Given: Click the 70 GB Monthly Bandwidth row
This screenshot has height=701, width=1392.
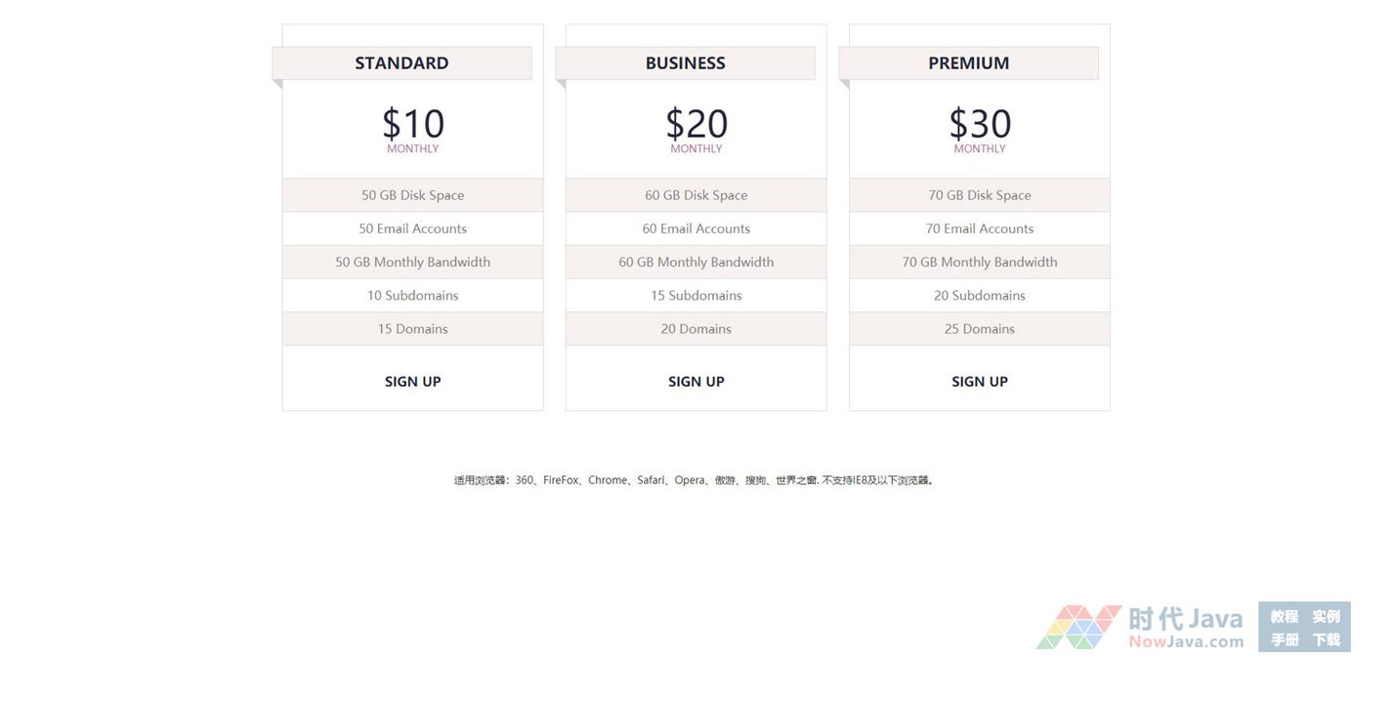Looking at the screenshot, I should [979, 262].
